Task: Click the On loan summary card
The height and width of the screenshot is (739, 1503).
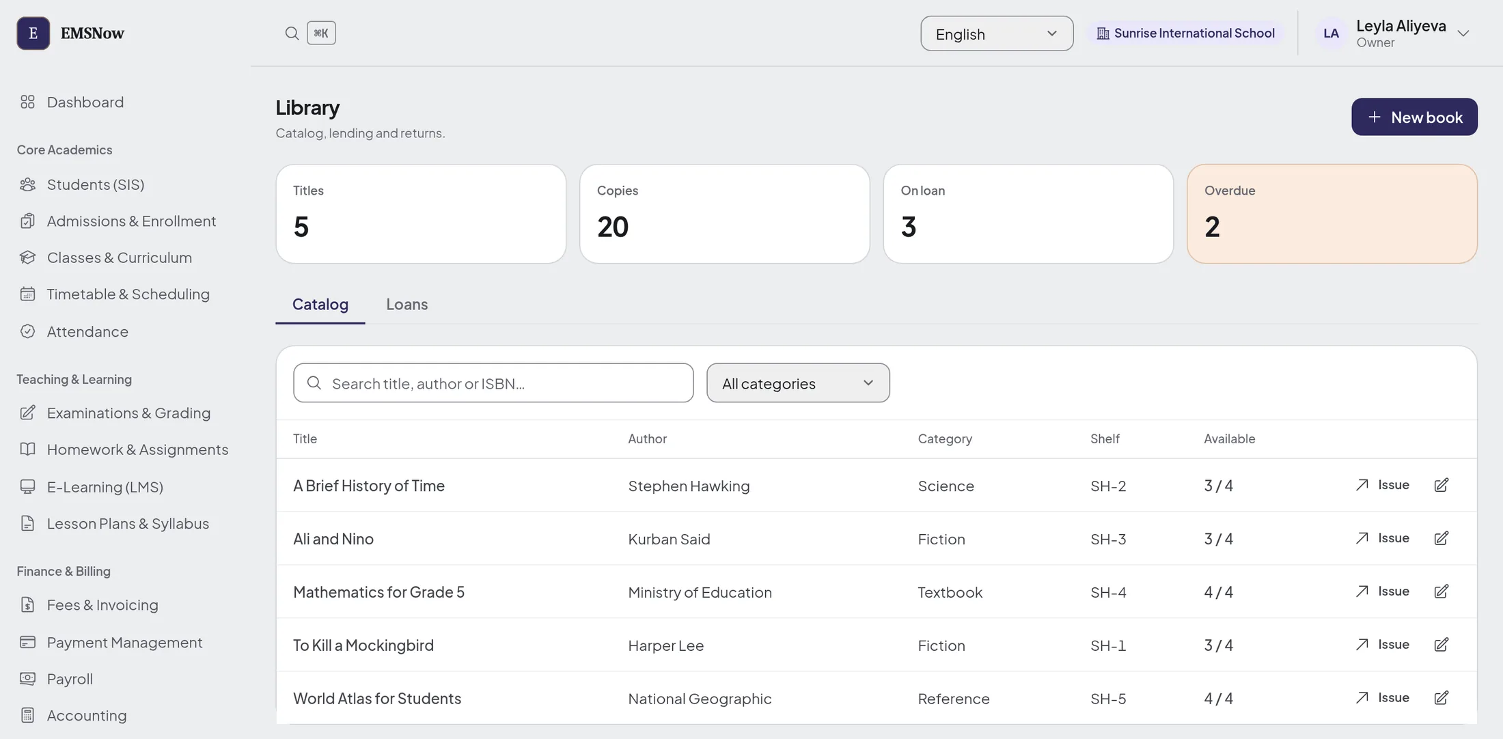Action: tap(1028, 214)
